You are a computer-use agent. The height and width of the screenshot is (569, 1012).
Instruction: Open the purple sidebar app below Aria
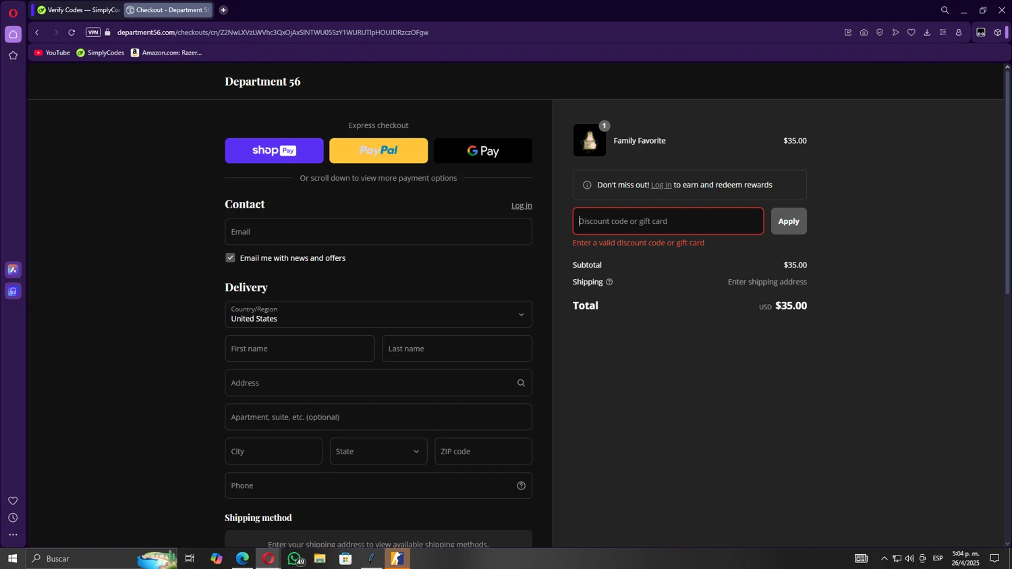(13, 291)
